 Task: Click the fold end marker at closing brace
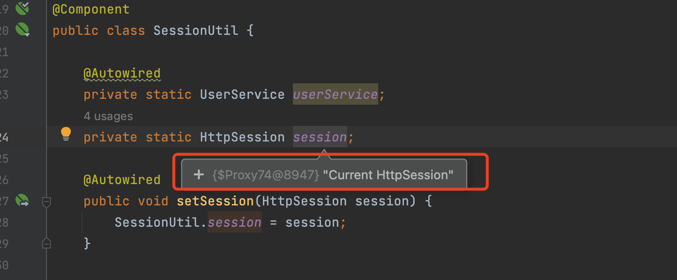tap(47, 243)
